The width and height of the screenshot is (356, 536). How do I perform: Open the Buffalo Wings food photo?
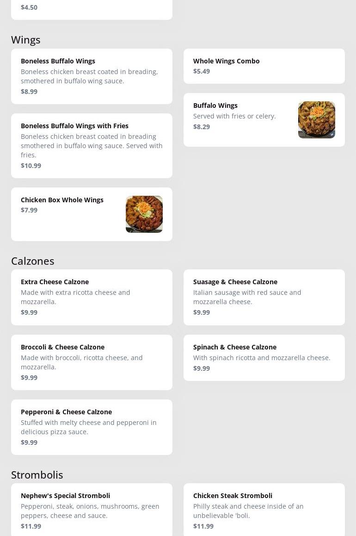click(x=316, y=120)
